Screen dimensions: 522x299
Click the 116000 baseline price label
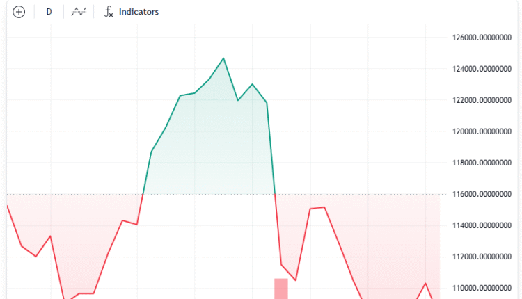pos(480,194)
